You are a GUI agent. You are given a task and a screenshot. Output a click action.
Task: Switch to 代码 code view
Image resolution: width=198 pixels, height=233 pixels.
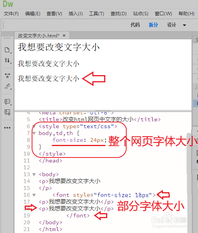135,25
